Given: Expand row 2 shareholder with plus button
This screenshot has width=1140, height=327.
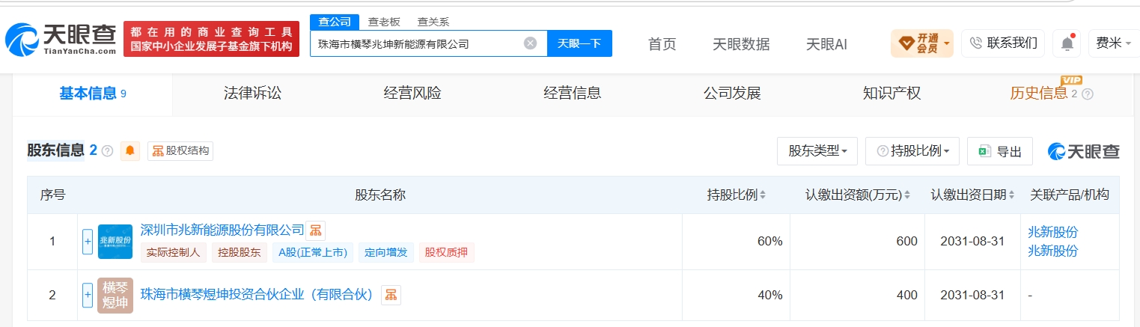Looking at the screenshot, I should [x=88, y=295].
